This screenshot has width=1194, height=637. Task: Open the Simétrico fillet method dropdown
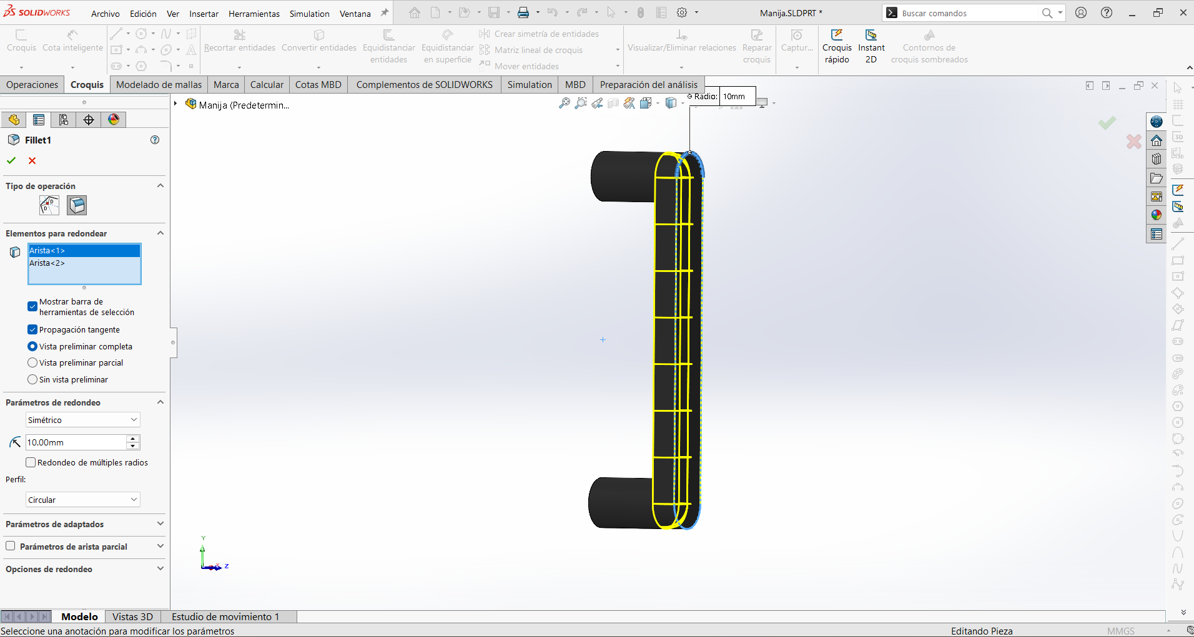point(82,420)
